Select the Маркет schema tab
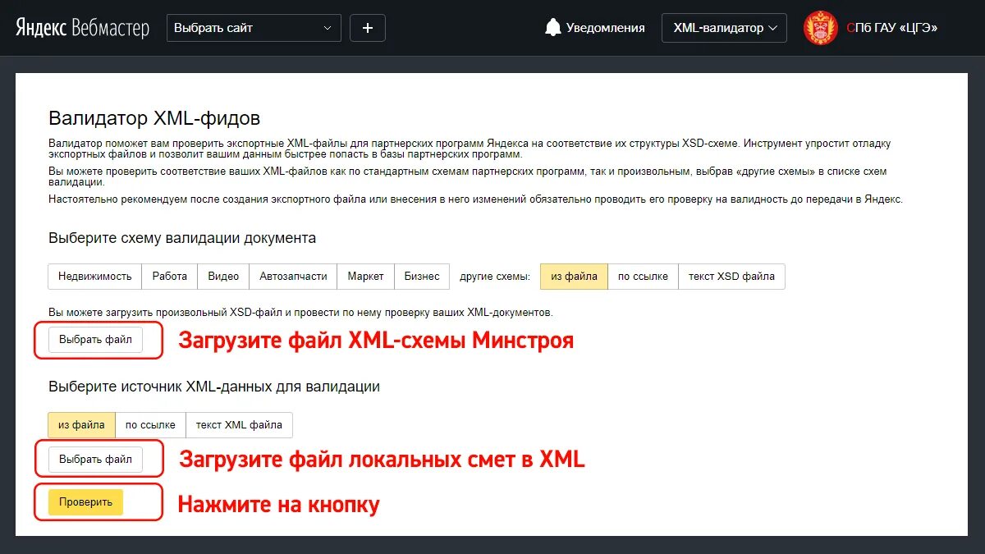The image size is (985, 554). pos(365,277)
